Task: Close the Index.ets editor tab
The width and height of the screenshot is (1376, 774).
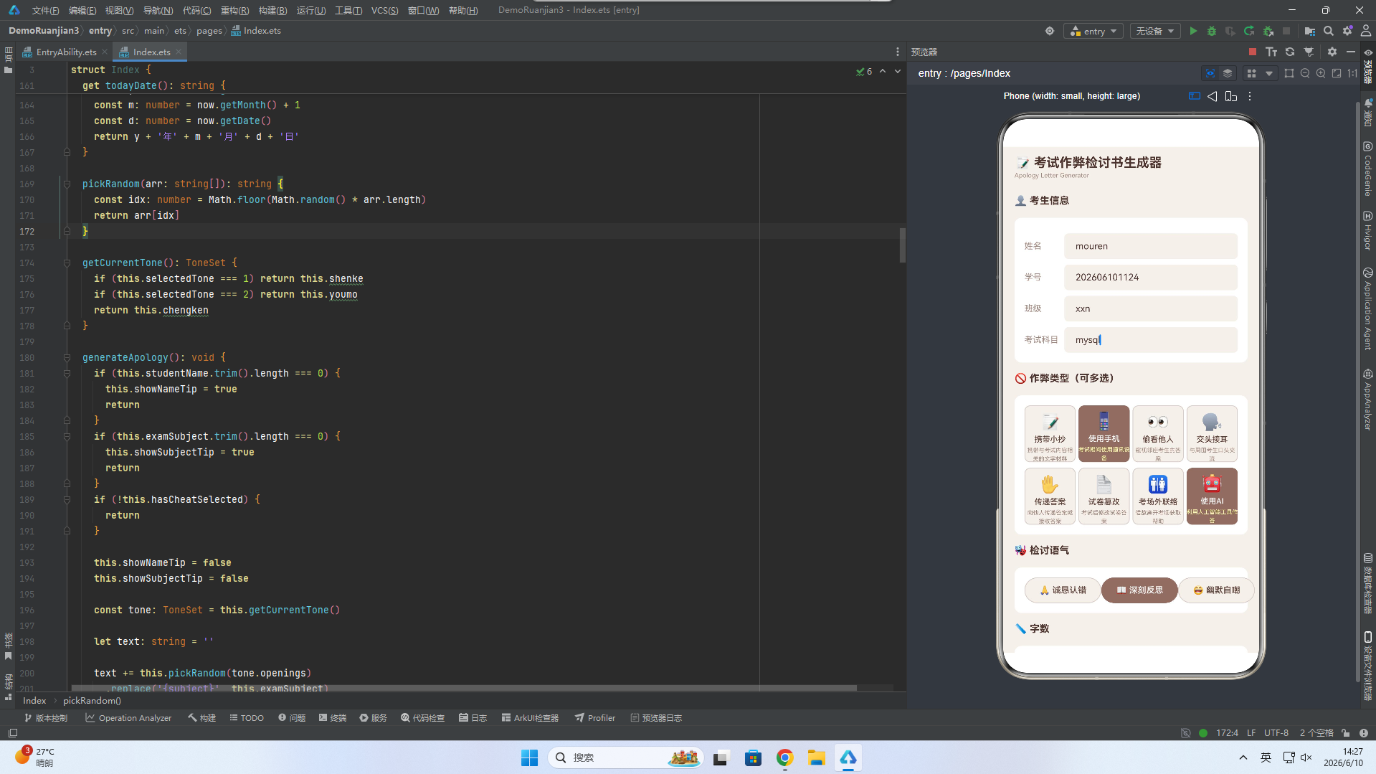Action: point(179,52)
